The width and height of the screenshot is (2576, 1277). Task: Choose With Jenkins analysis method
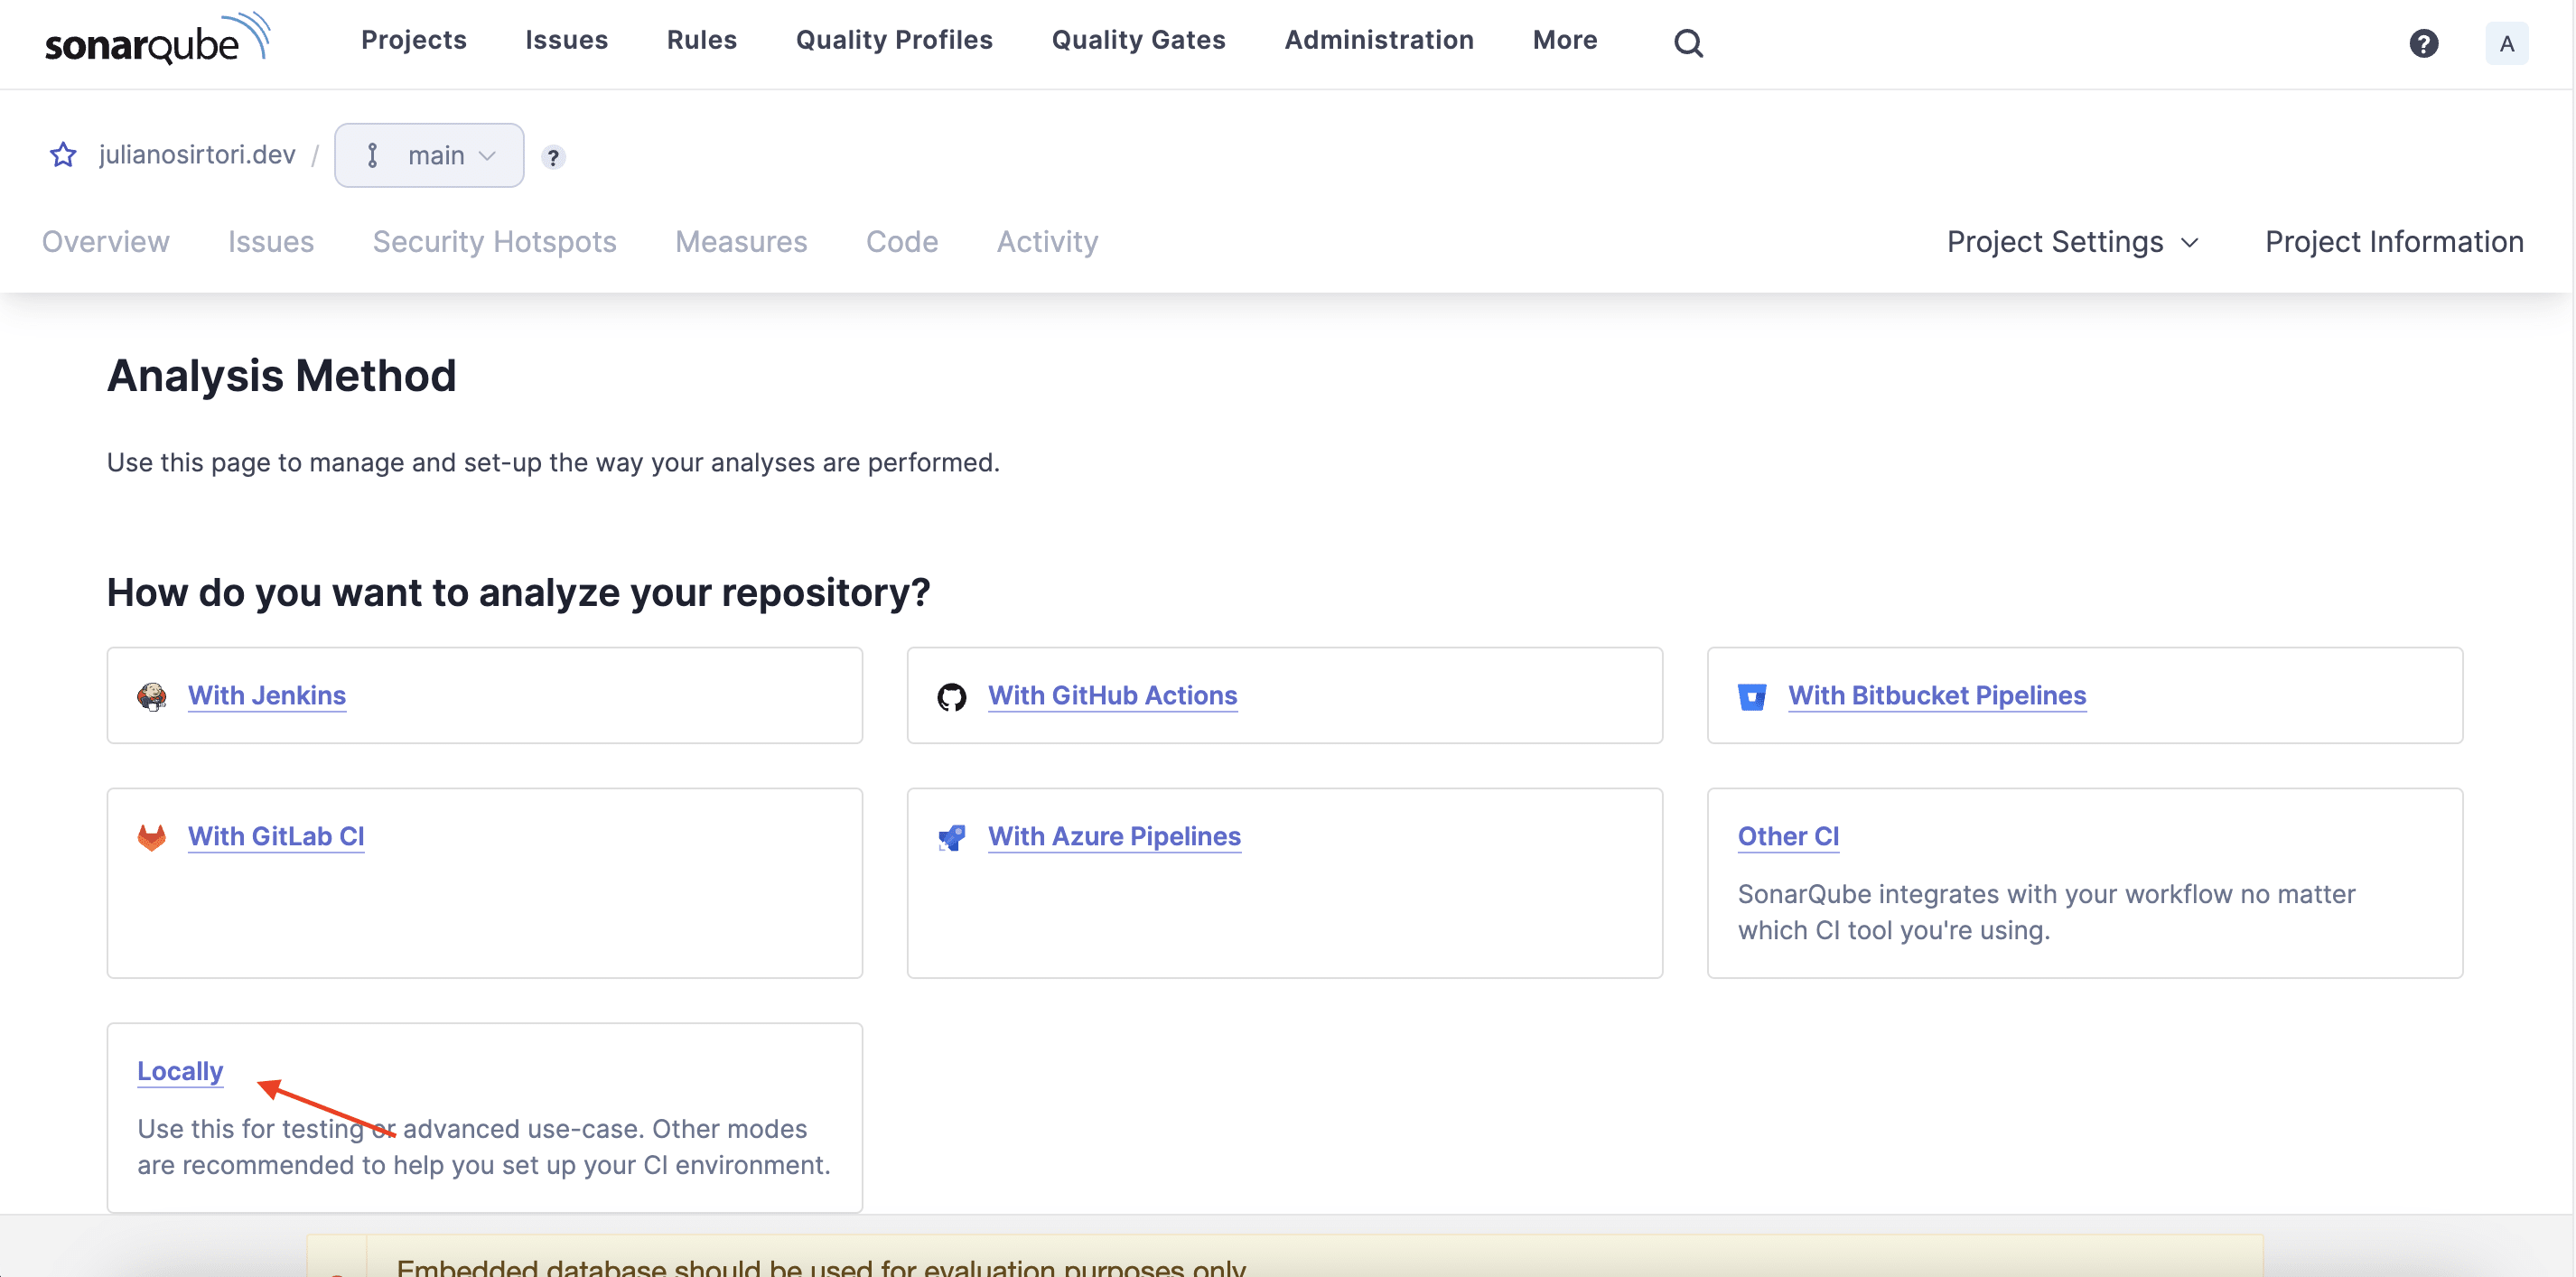(x=267, y=696)
